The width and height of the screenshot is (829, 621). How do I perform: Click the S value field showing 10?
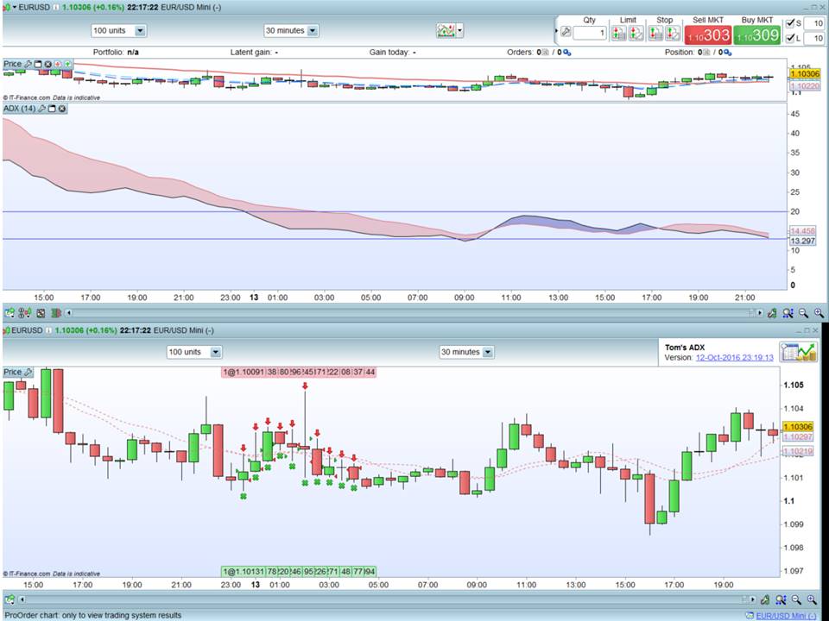[x=814, y=23]
